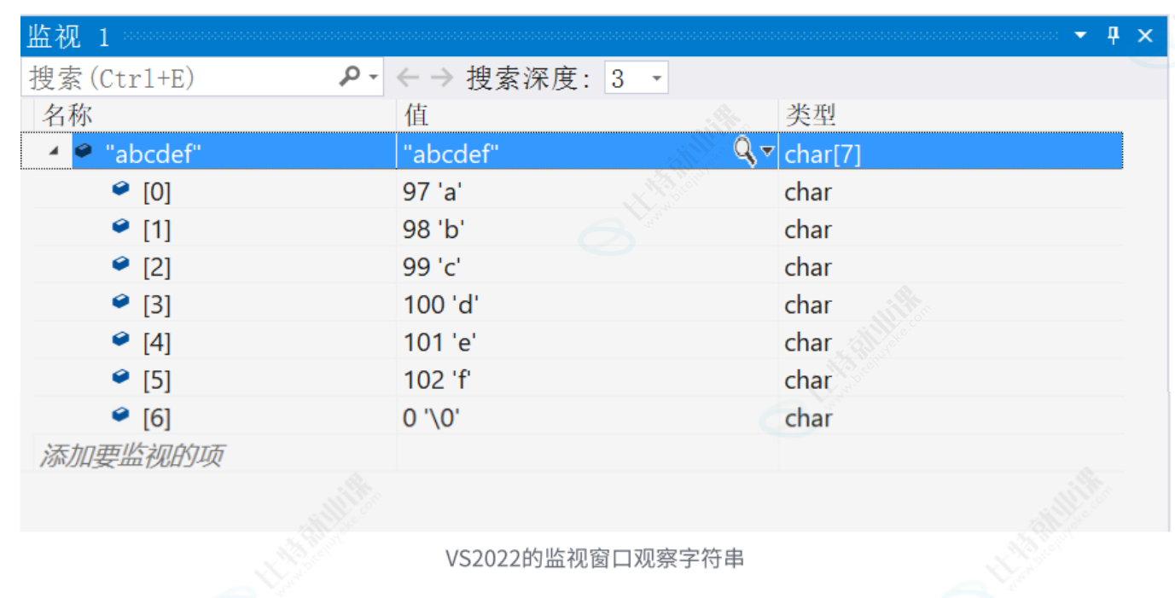The width and height of the screenshot is (1175, 598).
Task: Select the value 102 'f'
Action: [x=438, y=380]
